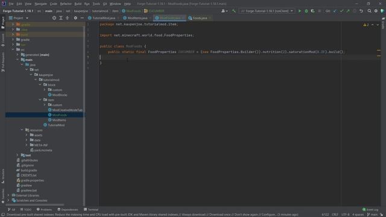This screenshot has height=217, width=386.
Task: Place cursor on closing brace line in editor
Action: coord(101,63)
